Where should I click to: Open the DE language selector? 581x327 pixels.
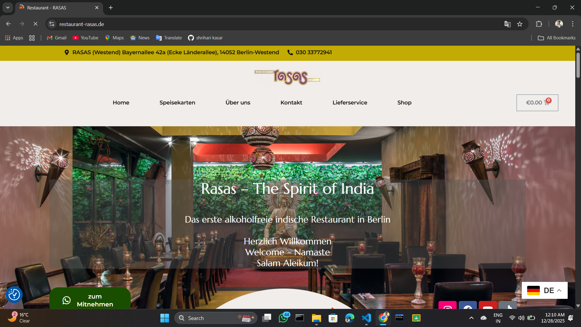544,290
